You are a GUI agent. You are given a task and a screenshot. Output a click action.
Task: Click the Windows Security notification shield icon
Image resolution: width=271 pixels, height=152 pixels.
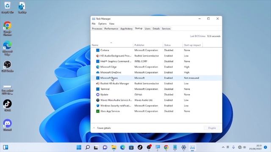coord(98,106)
